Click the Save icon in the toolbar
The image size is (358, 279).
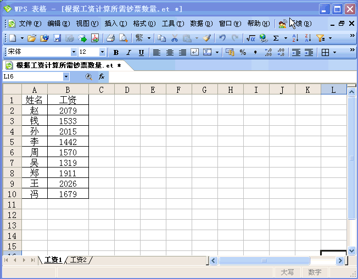pos(57,38)
